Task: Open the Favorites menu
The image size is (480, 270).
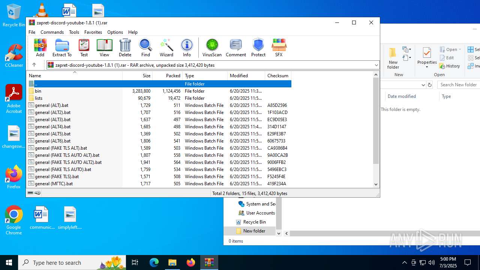Action: pyautogui.click(x=93, y=32)
